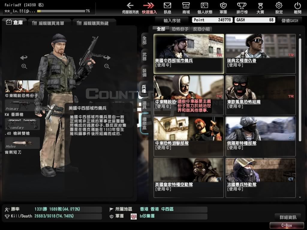The image size is (307, 230).
Task: Filter by 恐怖份子 tab
Action: coord(180,29)
